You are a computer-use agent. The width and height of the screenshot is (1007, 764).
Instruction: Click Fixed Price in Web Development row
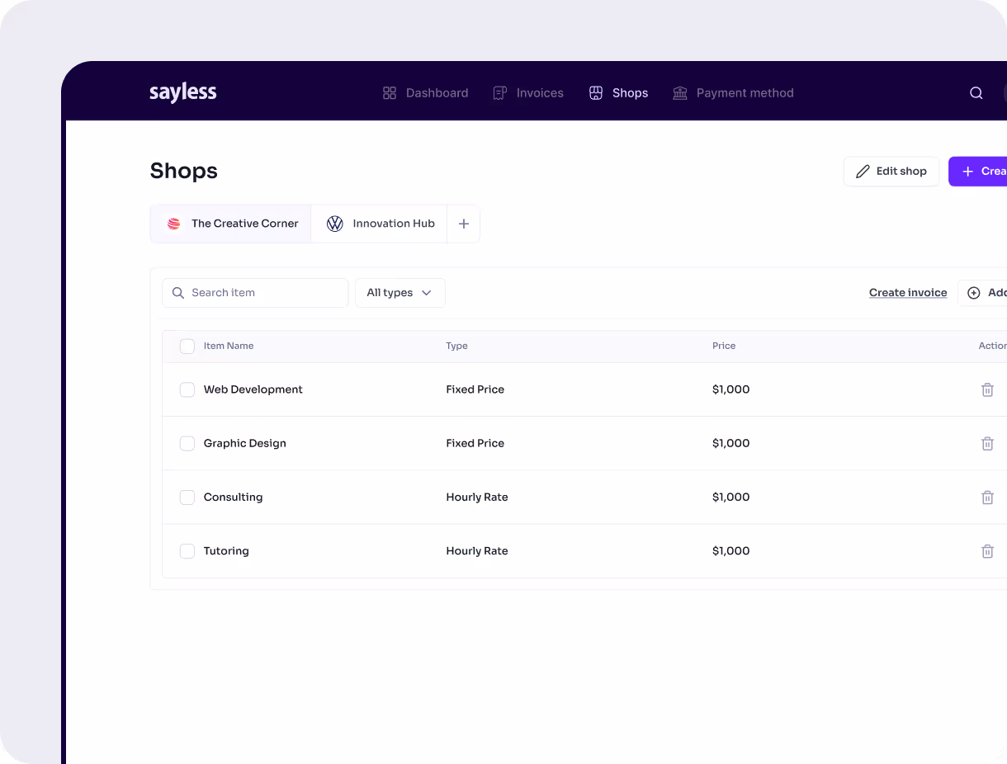[x=475, y=389]
